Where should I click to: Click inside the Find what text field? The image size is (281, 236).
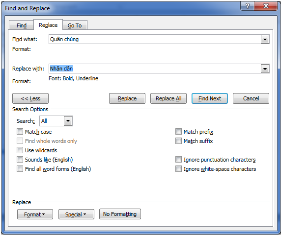click(x=154, y=39)
